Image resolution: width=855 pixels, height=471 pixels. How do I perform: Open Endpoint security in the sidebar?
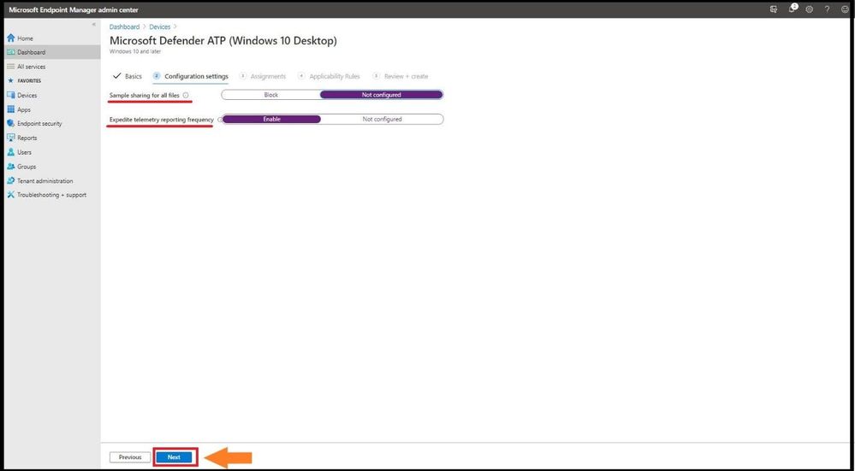pos(40,124)
